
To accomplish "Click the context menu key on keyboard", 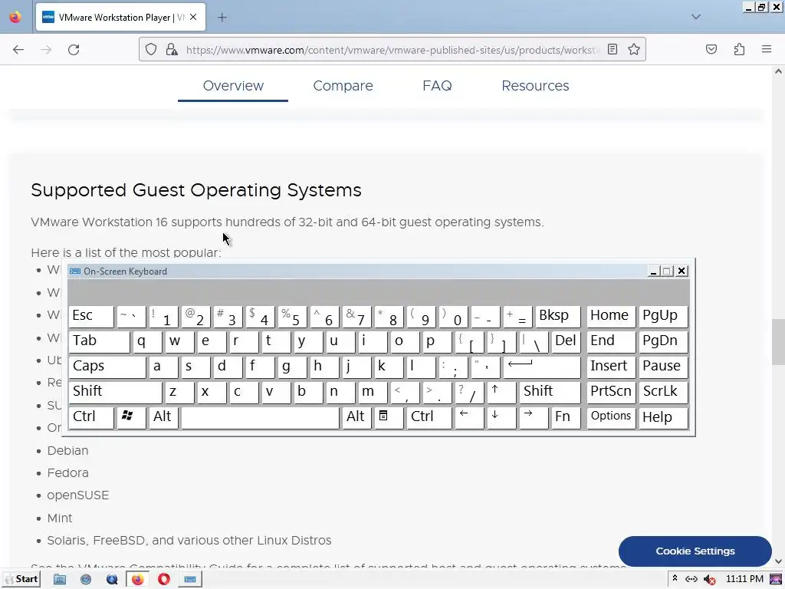I will coord(389,417).
